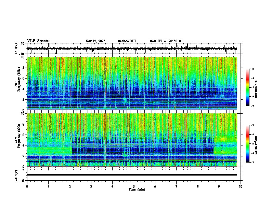The image size is (271, 209).
Task: Click the ch.1 color scale bar
Action: (x=248, y=87)
